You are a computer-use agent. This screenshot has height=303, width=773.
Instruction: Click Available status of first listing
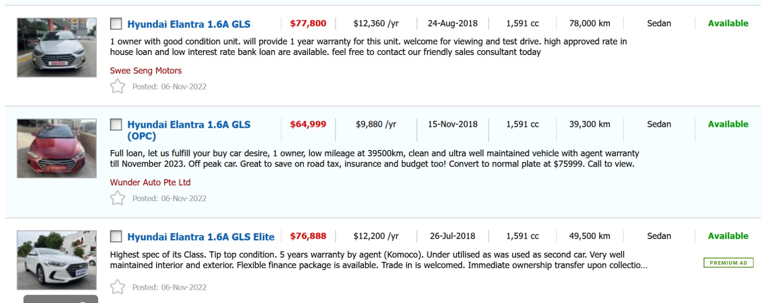point(728,23)
